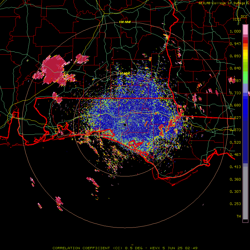Select the 0.840 scale value
Viewport: 250px width, 250px height.
(x=235, y=68)
